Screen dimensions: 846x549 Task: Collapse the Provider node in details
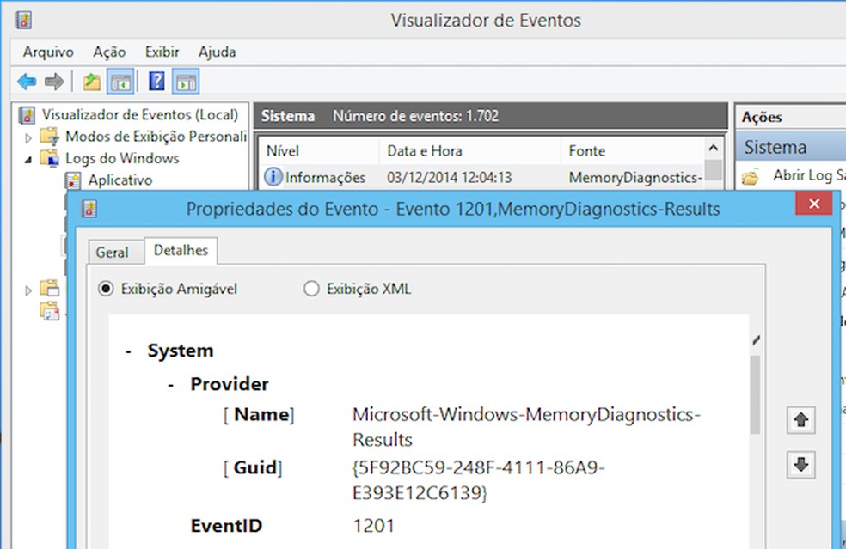(171, 384)
